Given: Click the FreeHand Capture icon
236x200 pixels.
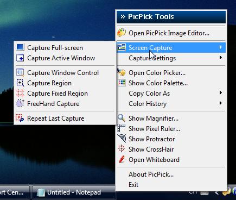Looking at the screenshot, I should click(20, 103).
